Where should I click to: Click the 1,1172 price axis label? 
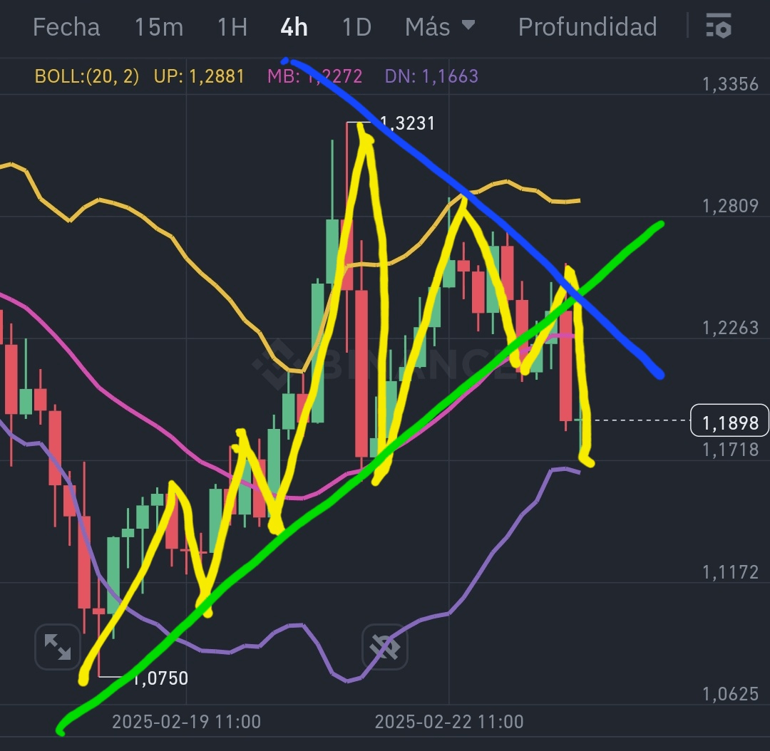[730, 572]
